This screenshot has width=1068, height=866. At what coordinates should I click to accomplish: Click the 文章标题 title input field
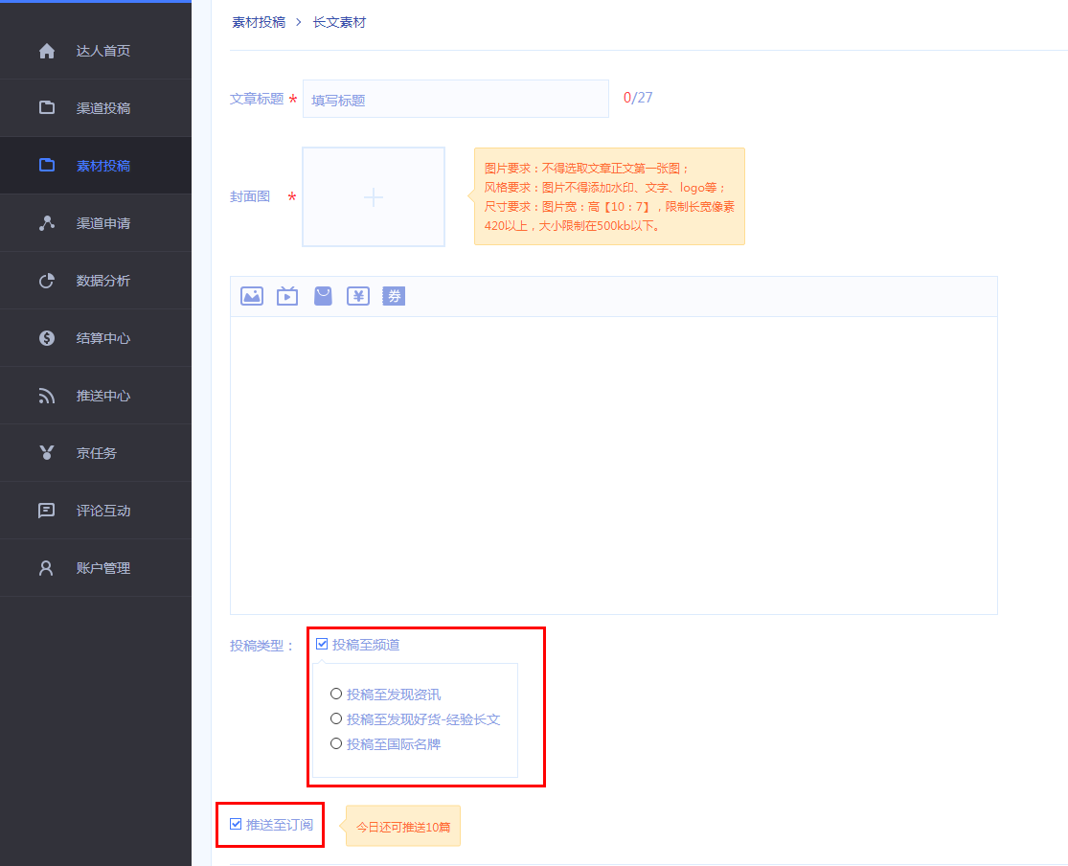click(455, 99)
